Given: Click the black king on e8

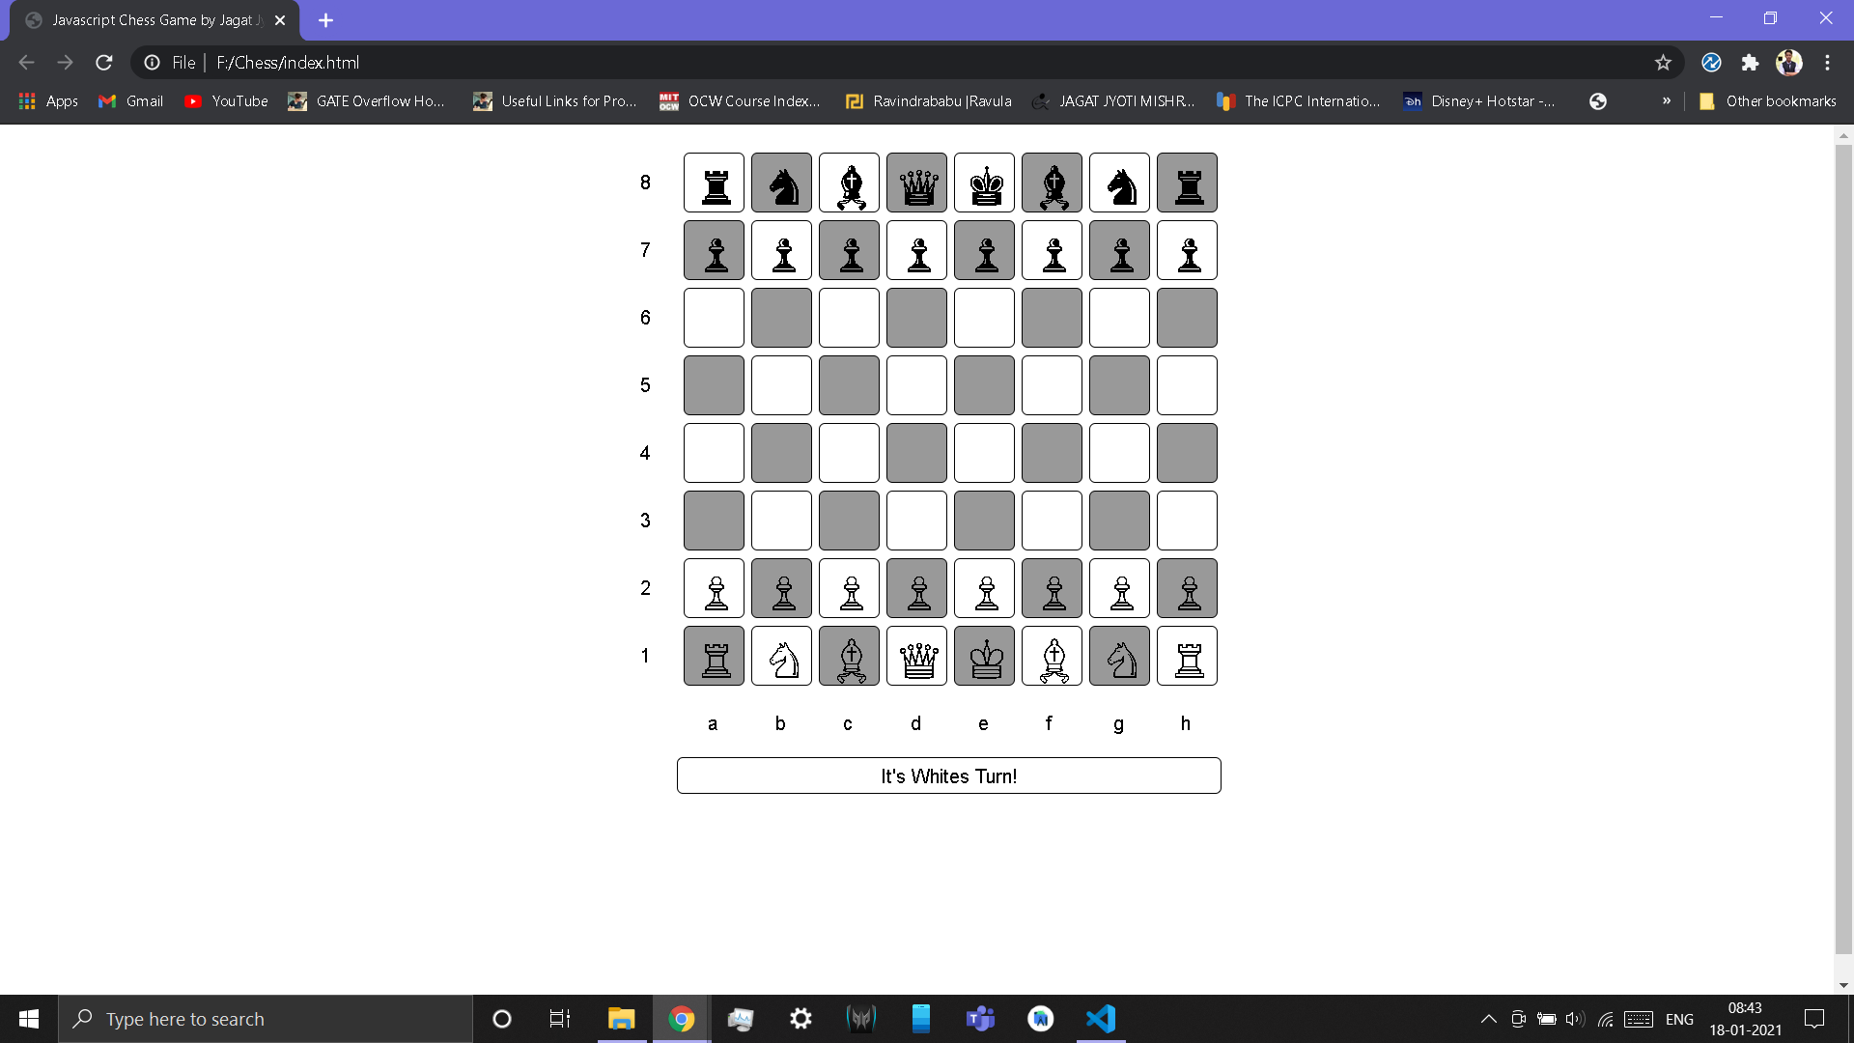Looking at the screenshot, I should pyautogui.click(x=984, y=183).
